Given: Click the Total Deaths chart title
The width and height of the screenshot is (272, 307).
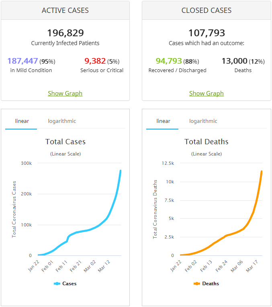Looking at the screenshot, I should click(206, 142).
